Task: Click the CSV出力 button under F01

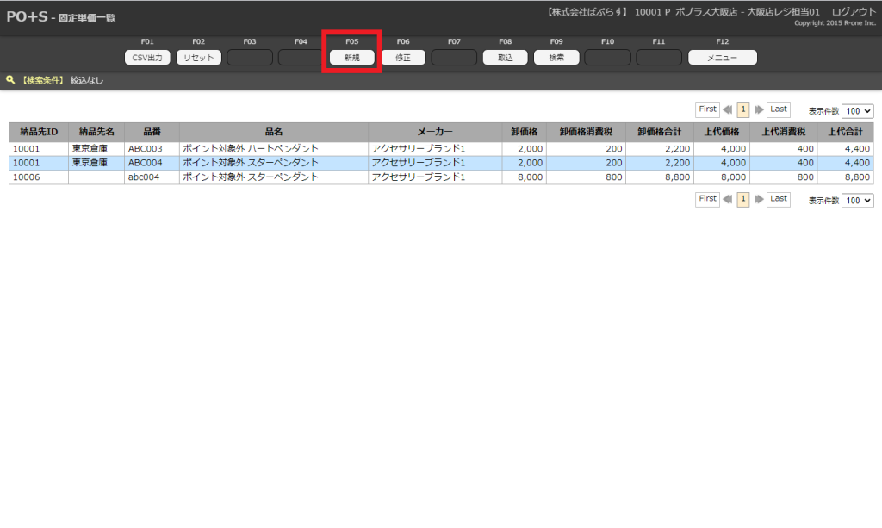Action: click(147, 58)
